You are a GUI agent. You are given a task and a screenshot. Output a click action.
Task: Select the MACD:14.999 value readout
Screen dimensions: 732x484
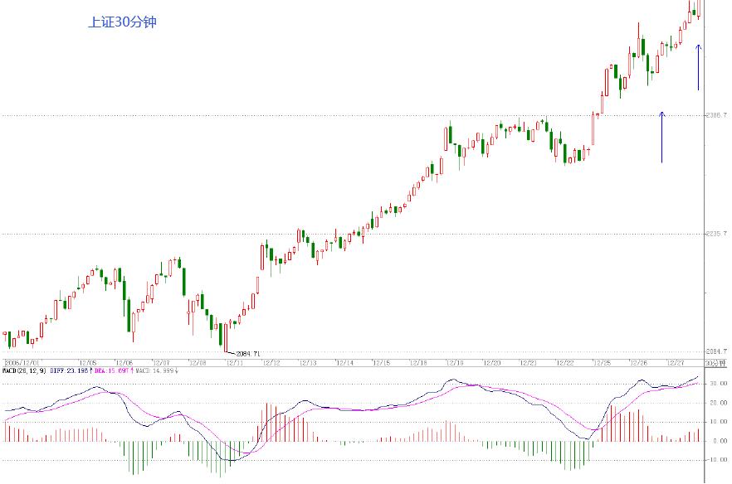(x=155, y=370)
